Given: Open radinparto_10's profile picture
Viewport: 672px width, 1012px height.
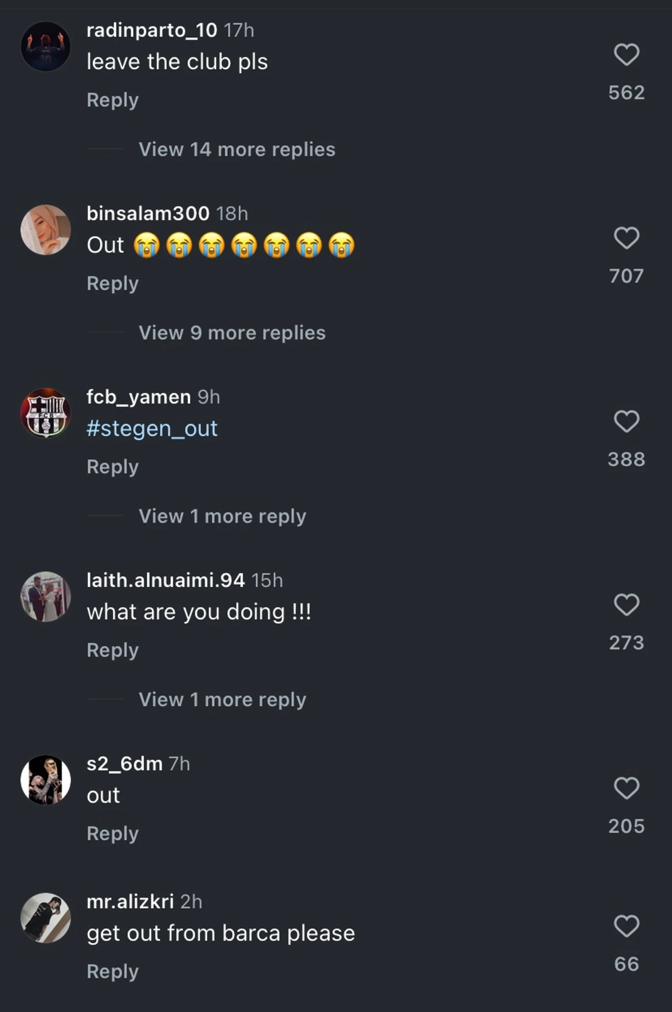Looking at the screenshot, I should [46, 46].
